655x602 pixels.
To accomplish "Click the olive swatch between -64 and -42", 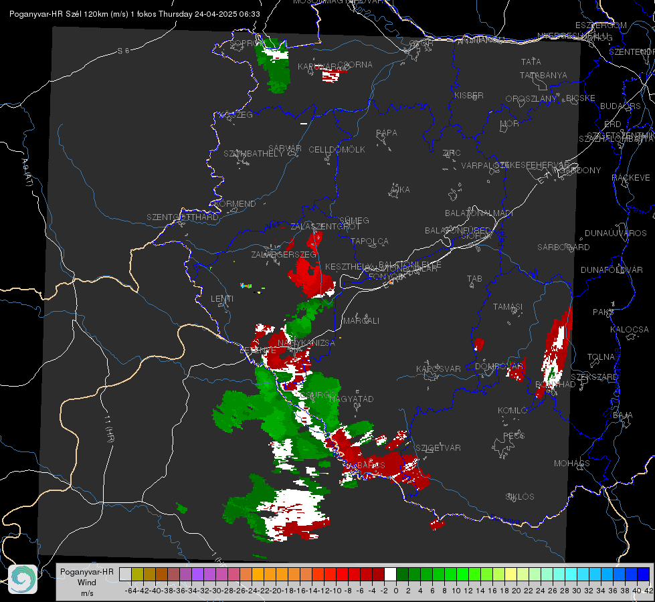I will 137,575.
